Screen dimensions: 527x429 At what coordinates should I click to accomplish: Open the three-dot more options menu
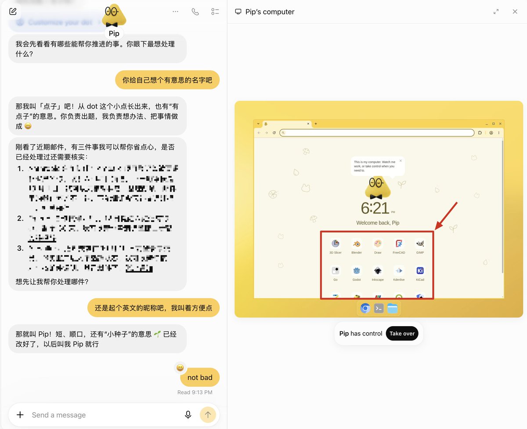tap(176, 12)
